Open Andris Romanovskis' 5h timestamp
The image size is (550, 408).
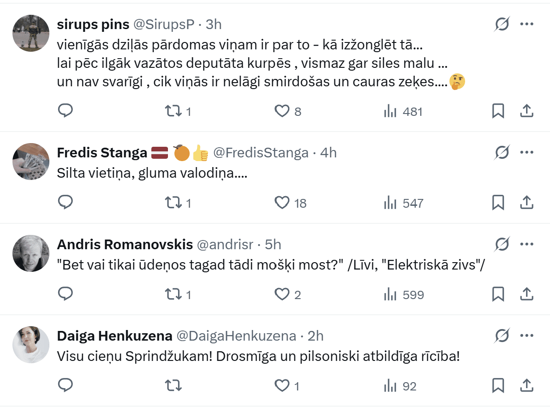(272, 244)
